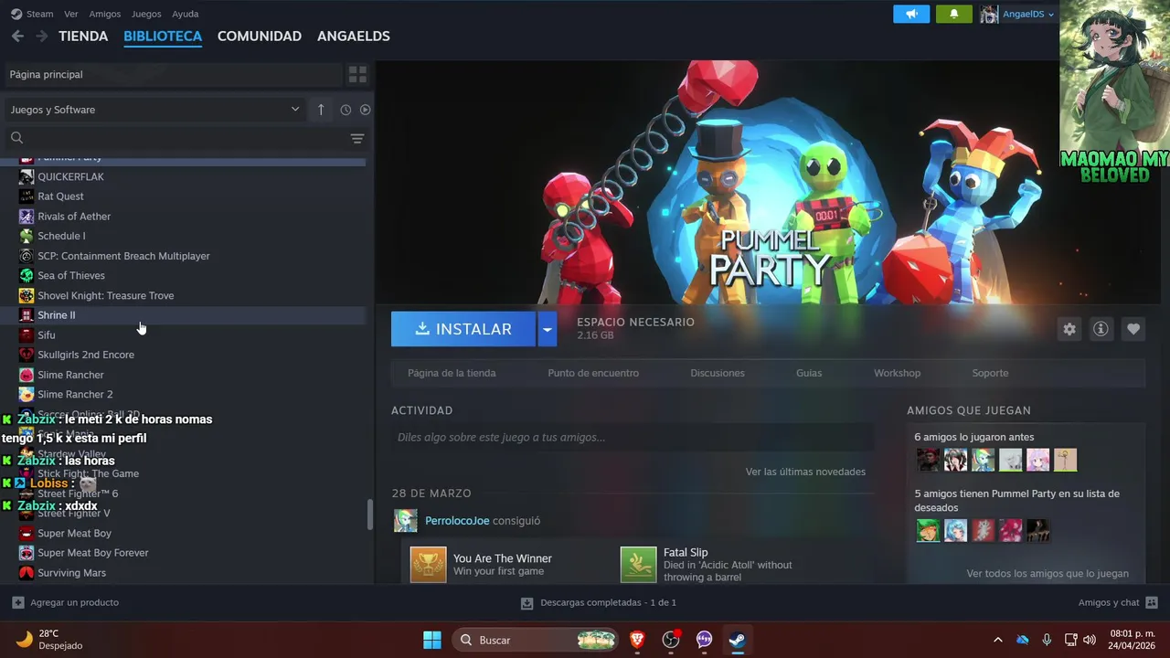This screenshot has width=1170, height=658.
Task: Add Pummel Party to favorites heart
Action: [1133, 329]
